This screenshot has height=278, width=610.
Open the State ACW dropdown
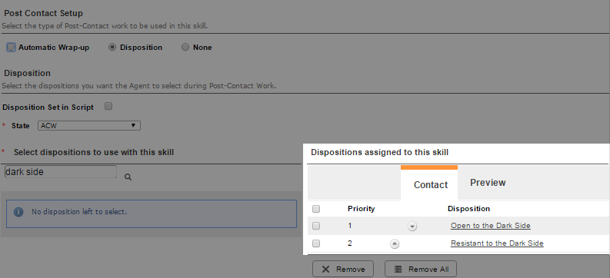pos(89,126)
